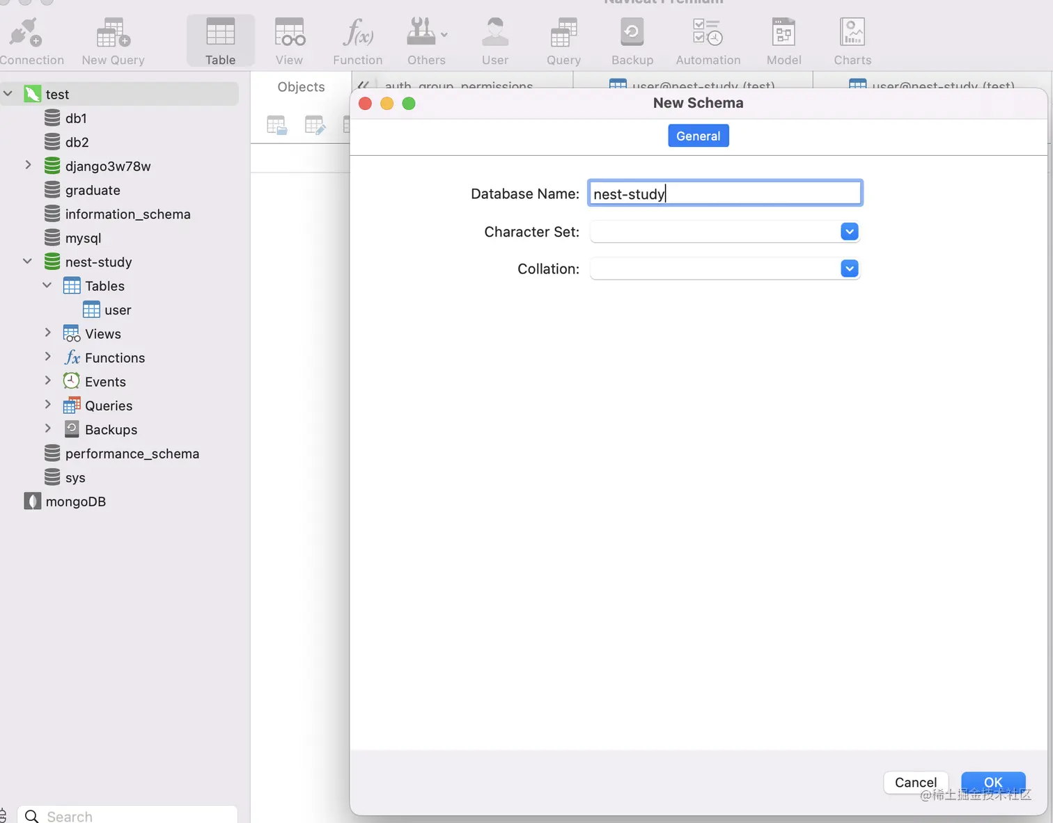
Task: Open the Charts toolbar icon
Action: (x=852, y=42)
